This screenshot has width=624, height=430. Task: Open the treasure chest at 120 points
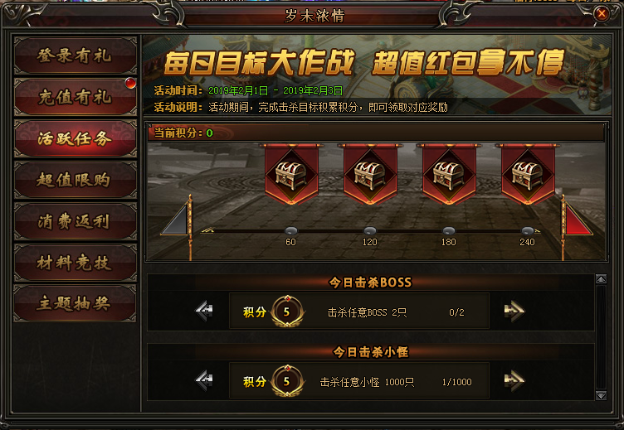pos(370,175)
